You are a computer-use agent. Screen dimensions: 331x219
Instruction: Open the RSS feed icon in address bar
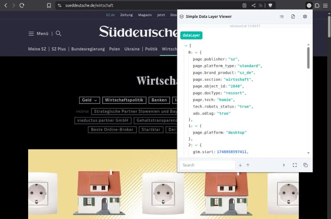pos(261,5)
